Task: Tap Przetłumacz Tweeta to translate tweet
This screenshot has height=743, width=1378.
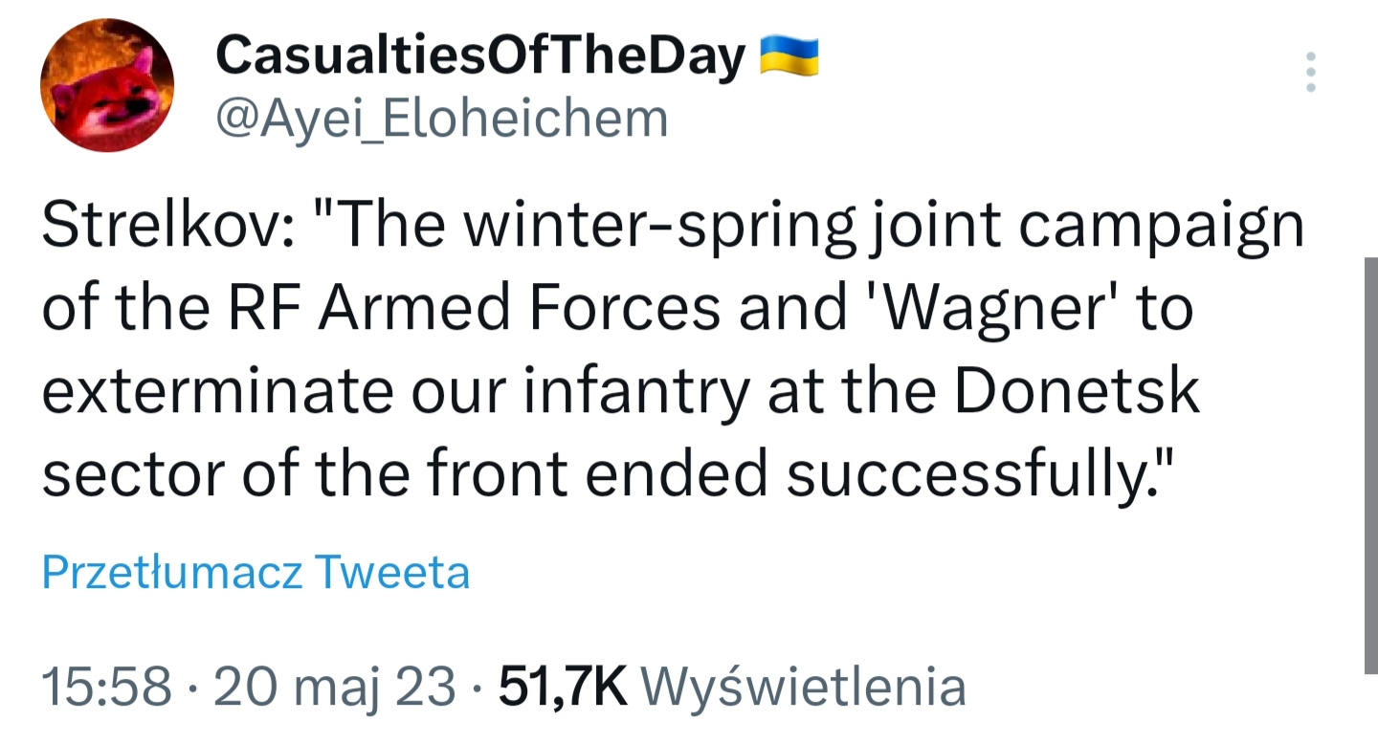Action: tap(256, 574)
